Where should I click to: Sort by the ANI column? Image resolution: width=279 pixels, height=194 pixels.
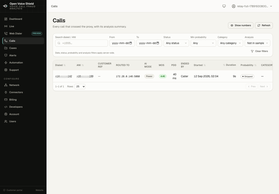coord(80,65)
